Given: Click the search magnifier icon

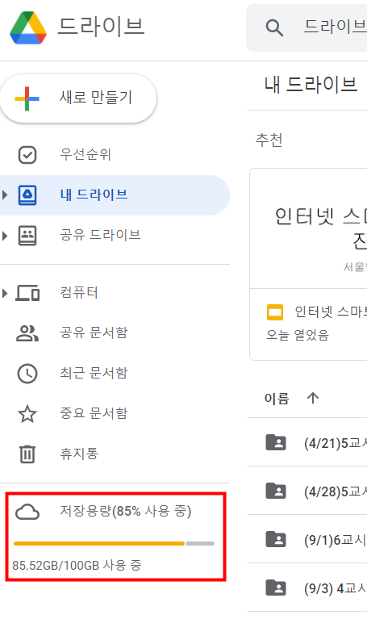Looking at the screenshot, I should pos(274,28).
